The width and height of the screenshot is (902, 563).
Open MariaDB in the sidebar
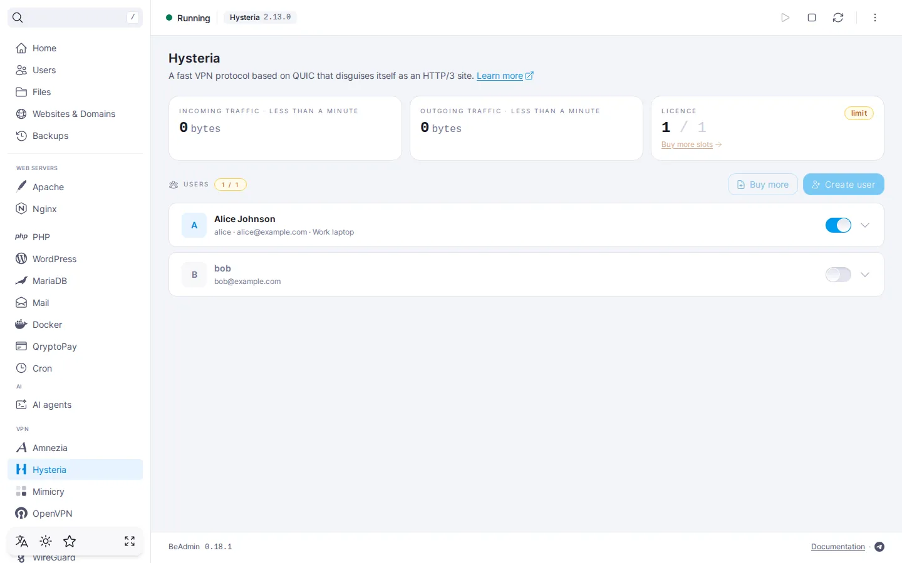(75, 281)
